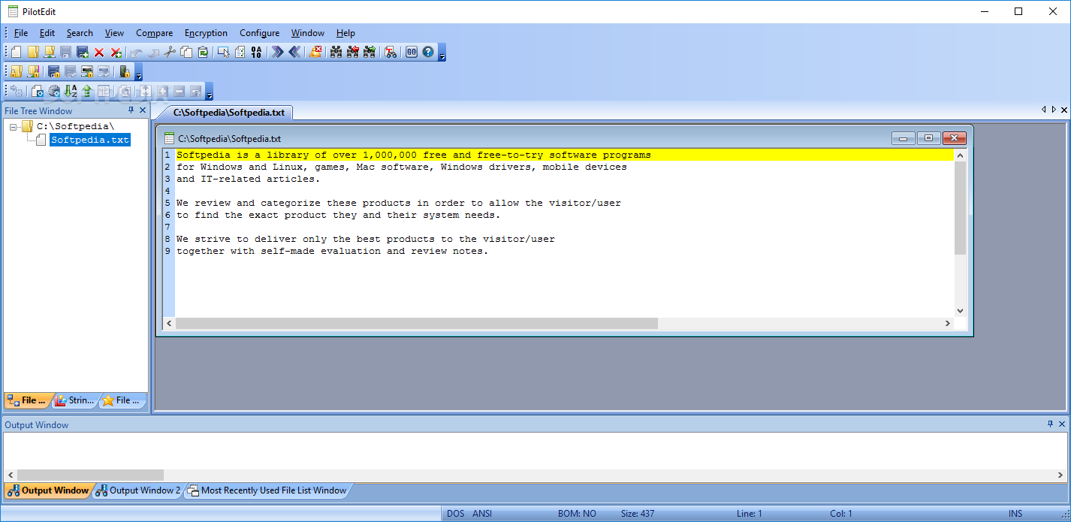
Task: Maximize the Softpedia.txt child window
Action: tap(928, 138)
